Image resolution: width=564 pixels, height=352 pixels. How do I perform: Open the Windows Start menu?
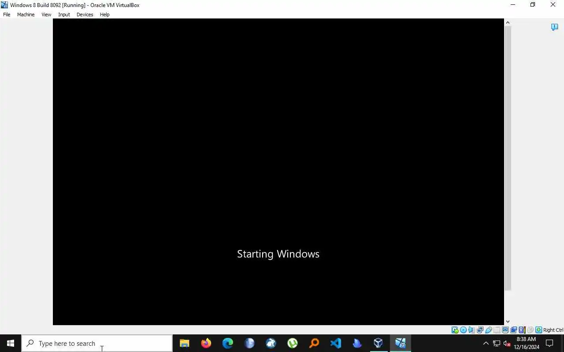11,343
